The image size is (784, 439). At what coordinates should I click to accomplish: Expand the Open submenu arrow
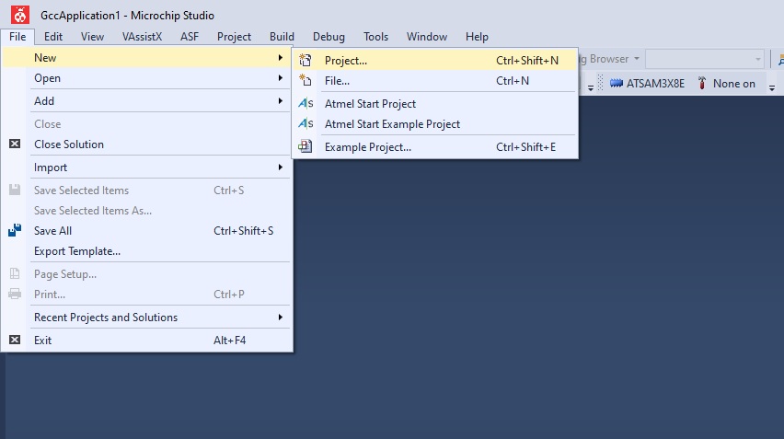(x=281, y=78)
